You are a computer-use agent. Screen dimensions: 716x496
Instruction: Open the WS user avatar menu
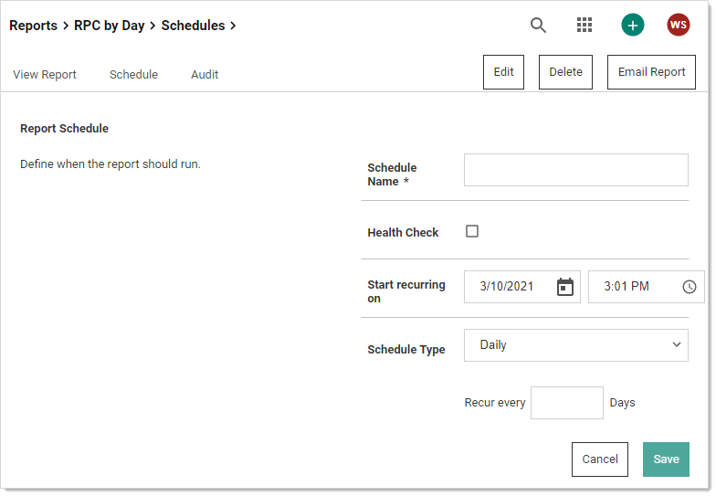coord(679,26)
